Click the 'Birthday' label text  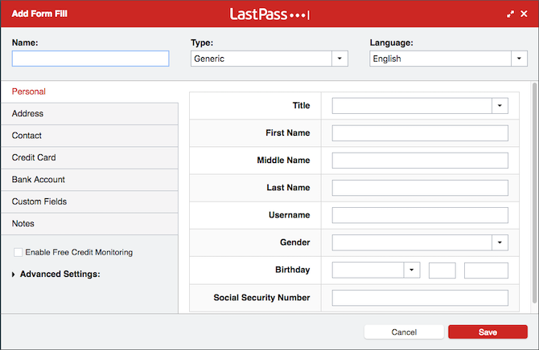point(293,270)
